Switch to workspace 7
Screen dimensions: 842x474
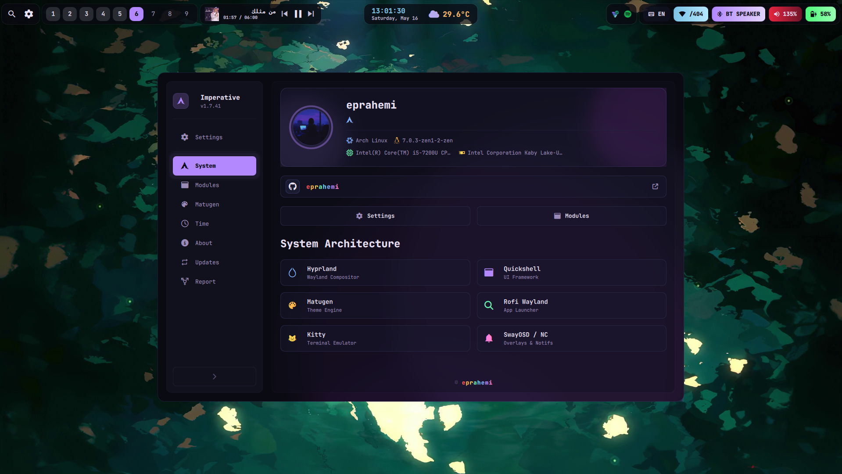click(x=153, y=14)
